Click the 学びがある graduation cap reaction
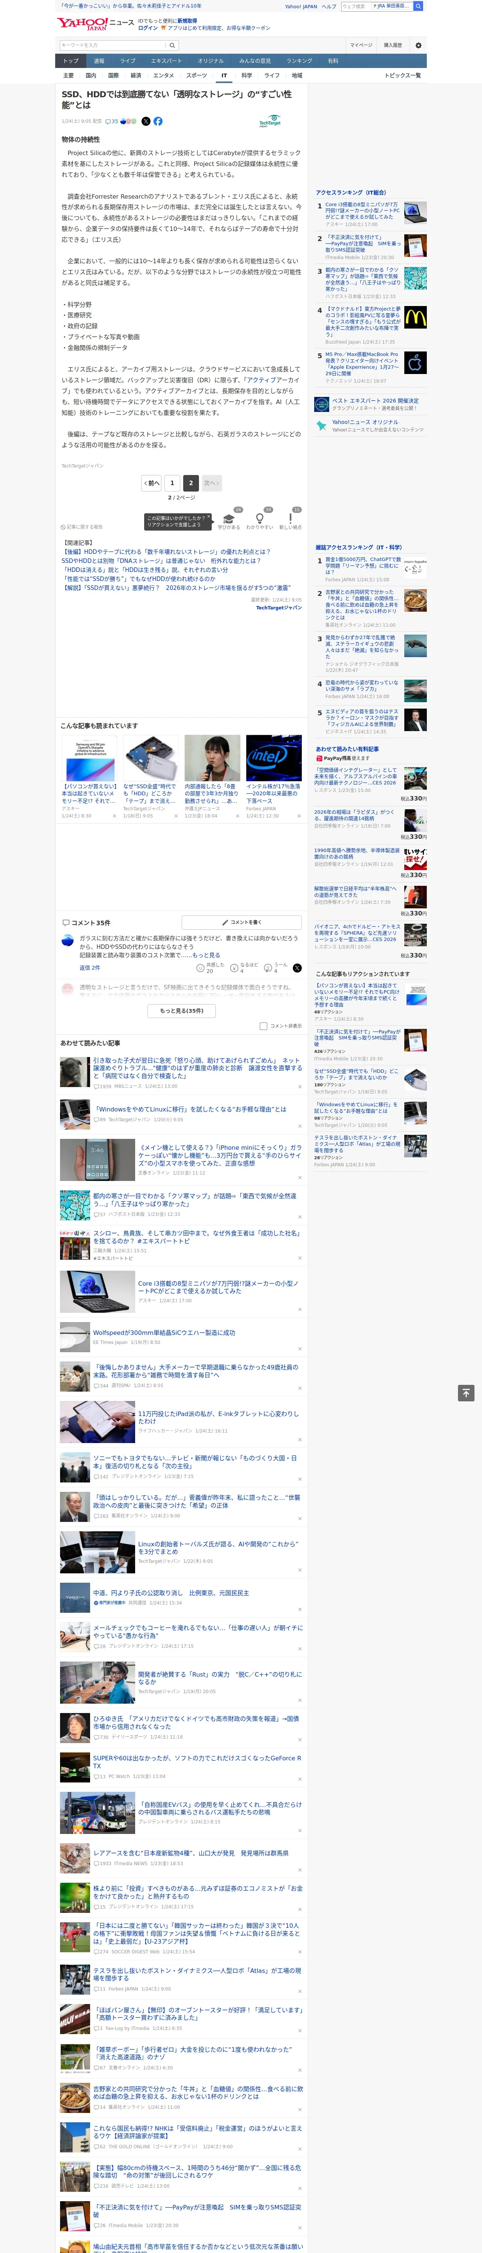This screenshot has width=482, height=2253. [229, 519]
